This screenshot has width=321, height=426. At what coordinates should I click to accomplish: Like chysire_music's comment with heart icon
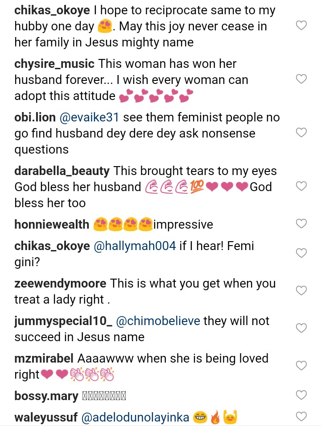pyautogui.click(x=301, y=79)
